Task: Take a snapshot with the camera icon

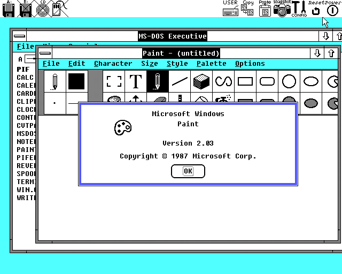Action: pyautogui.click(x=282, y=9)
